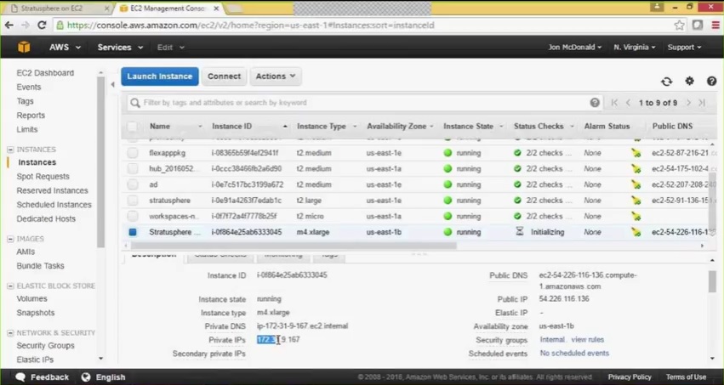Refresh the instances list

coord(666,82)
